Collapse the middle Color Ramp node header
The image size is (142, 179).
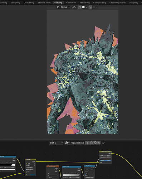[63, 167]
